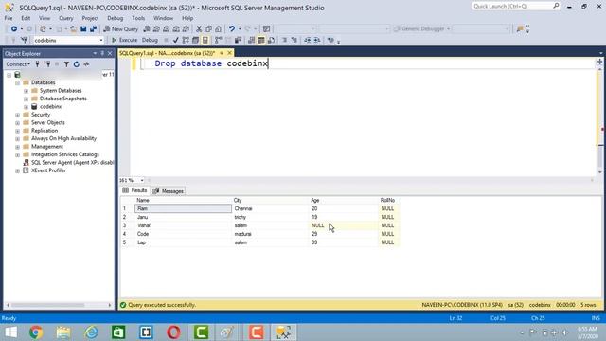606x341 pixels.
Task: Switch output to Results to Text
Action: point(251,40)
